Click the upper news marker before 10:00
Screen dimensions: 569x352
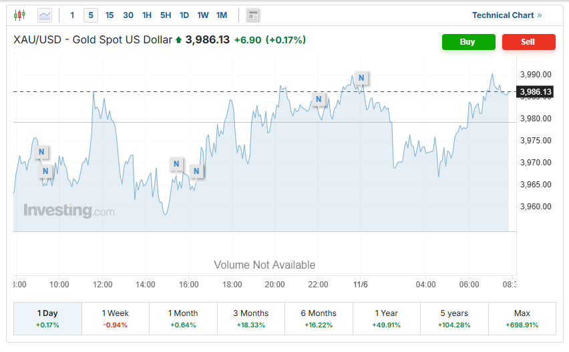tap(41, 151)
